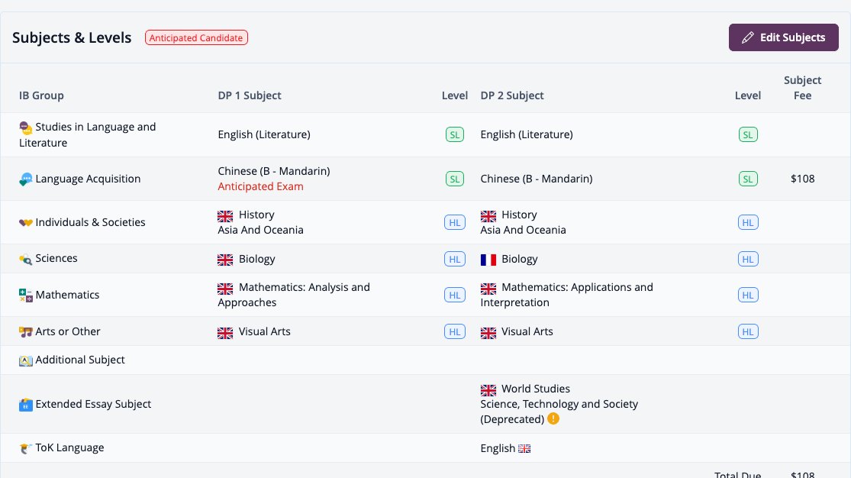
Task: Click the red Anticipated Exam label
Action: click(260, 186)
